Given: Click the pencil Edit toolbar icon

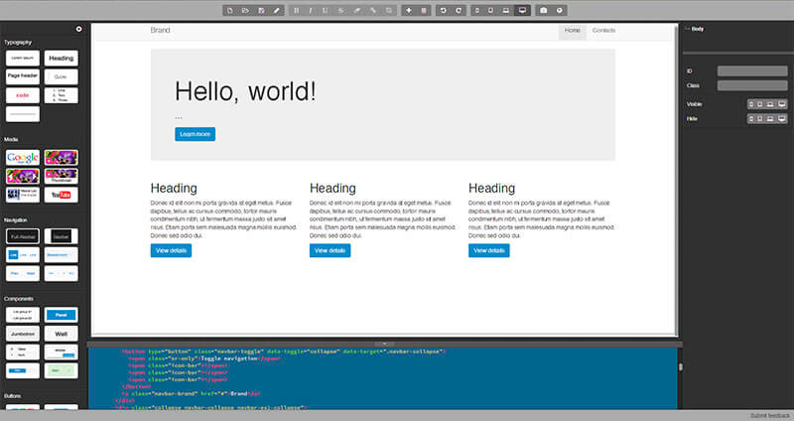Looking at the screenshot, I should point(277,11).
